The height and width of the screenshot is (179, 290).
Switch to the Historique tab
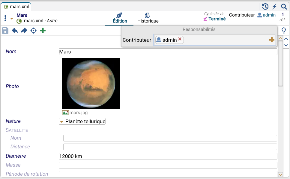click(x=148, y=18)
